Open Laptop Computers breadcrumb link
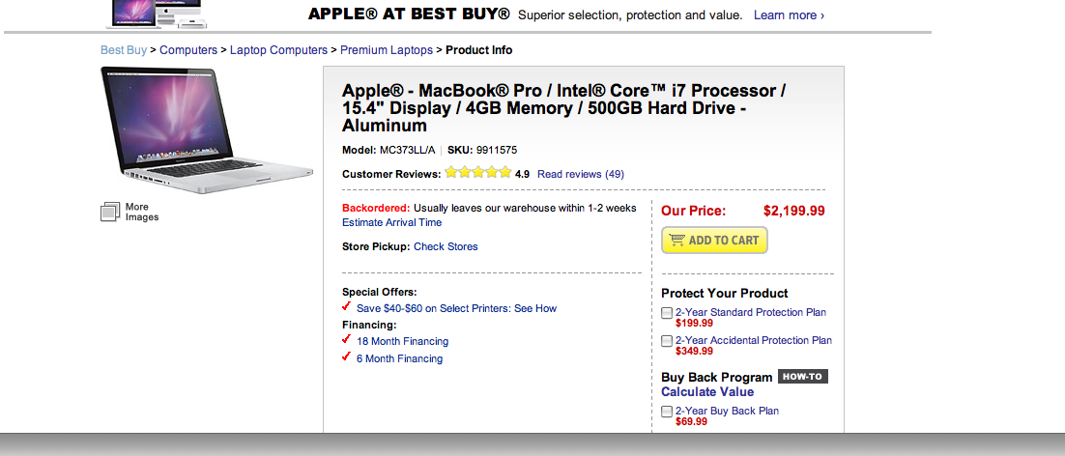The image size is (1065, 456). tap(278, 50)
